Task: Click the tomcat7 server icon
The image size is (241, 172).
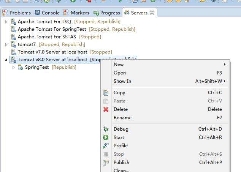Action: coord(13,44)
